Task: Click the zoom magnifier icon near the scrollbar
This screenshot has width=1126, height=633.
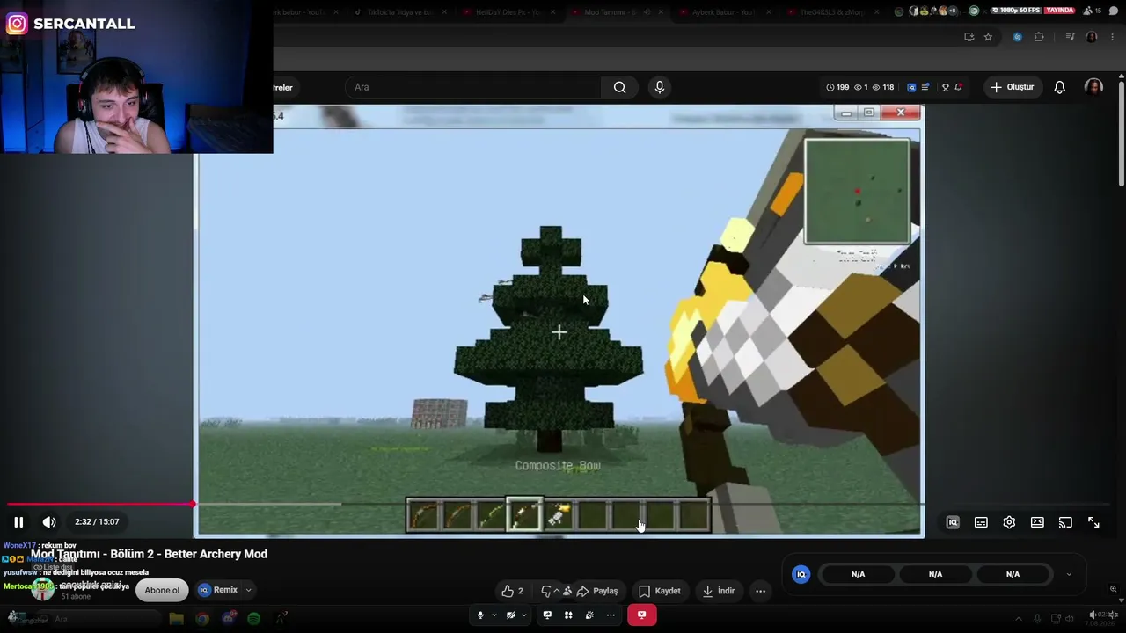Action: click(x=1113, y=589)
